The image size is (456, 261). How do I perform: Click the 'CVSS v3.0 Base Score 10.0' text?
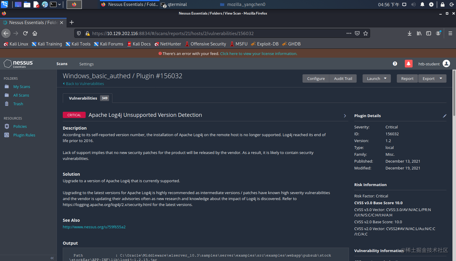click(x=378, y=203)
